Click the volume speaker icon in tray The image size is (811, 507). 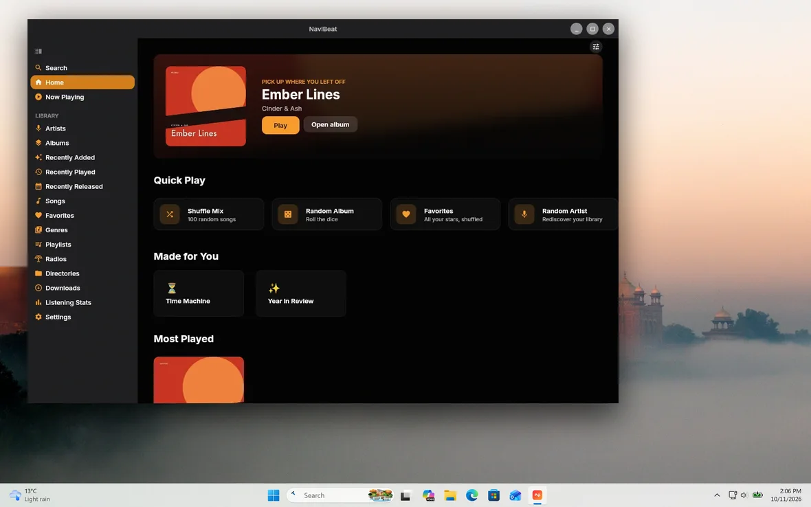(x=744, y=495)
